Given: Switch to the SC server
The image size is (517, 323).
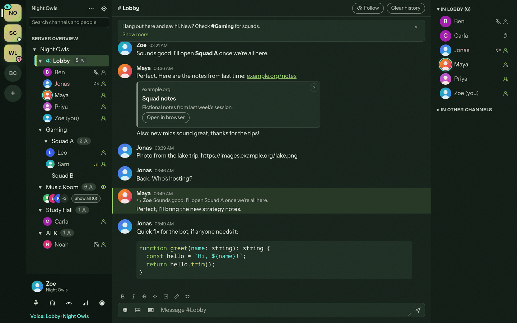Looking at the screenshot, I should [x=13, y=33].
